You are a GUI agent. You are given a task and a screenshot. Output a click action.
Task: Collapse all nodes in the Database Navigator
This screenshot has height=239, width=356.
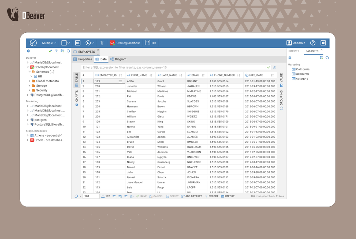point(56,51)
